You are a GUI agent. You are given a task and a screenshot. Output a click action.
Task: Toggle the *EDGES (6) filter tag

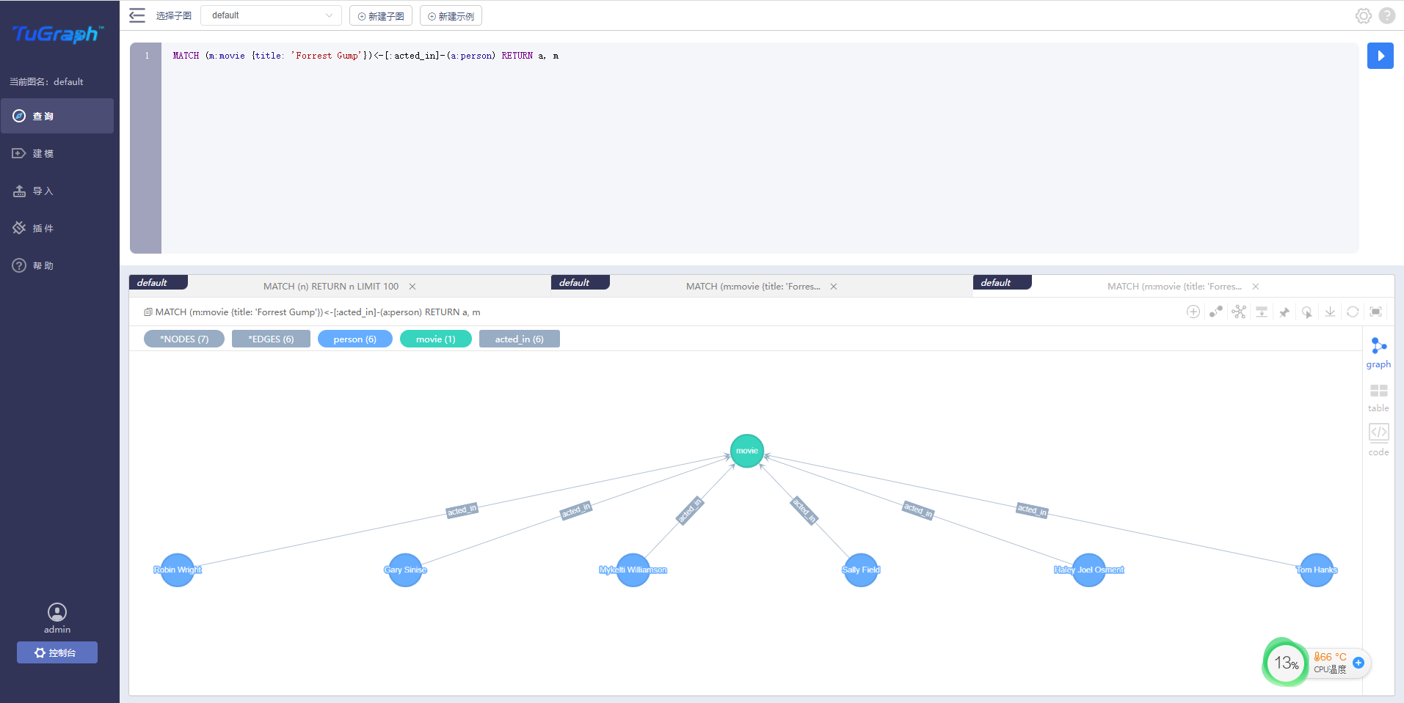pos(271,339)
